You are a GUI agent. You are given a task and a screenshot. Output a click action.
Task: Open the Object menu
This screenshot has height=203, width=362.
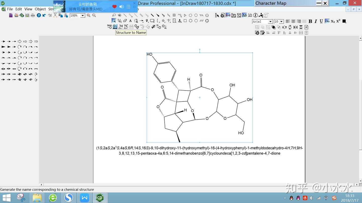click(40, 9)
